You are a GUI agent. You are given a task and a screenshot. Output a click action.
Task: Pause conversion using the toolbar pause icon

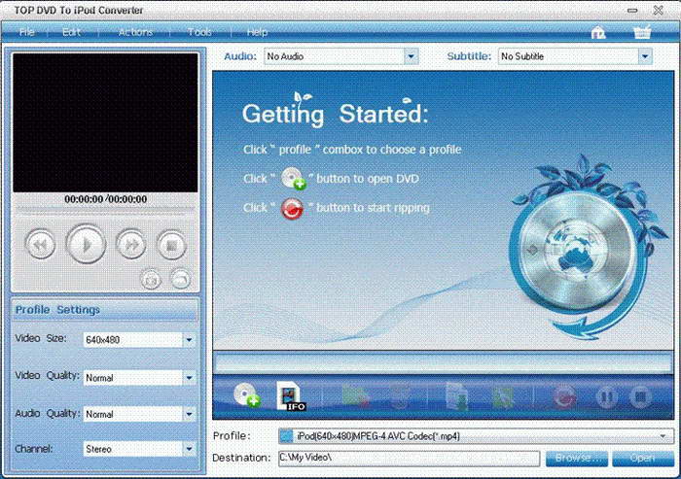click(x=607, y=397)
